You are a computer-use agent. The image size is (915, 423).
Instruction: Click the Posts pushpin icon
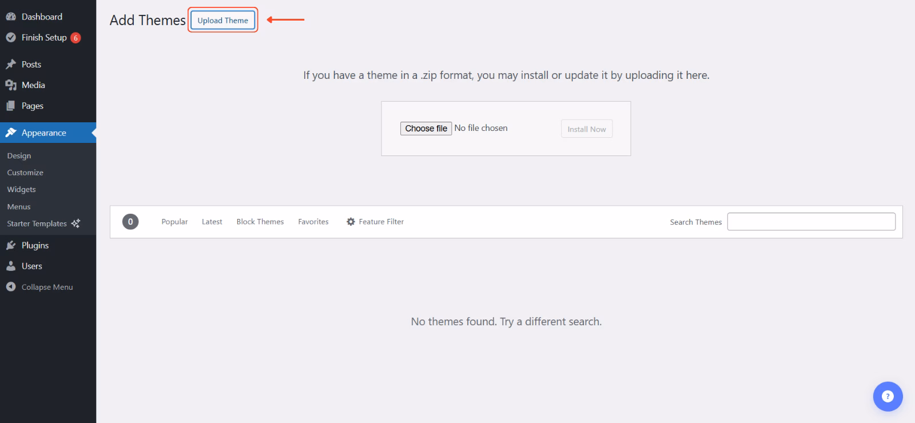coord(11,64)
